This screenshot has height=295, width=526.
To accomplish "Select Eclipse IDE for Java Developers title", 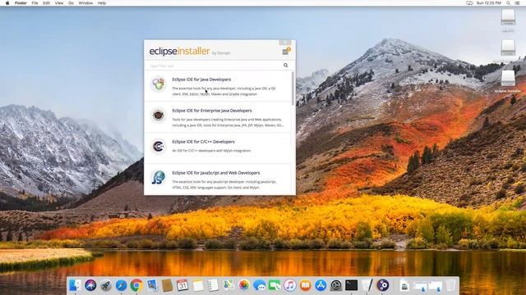I will (201, 79).
